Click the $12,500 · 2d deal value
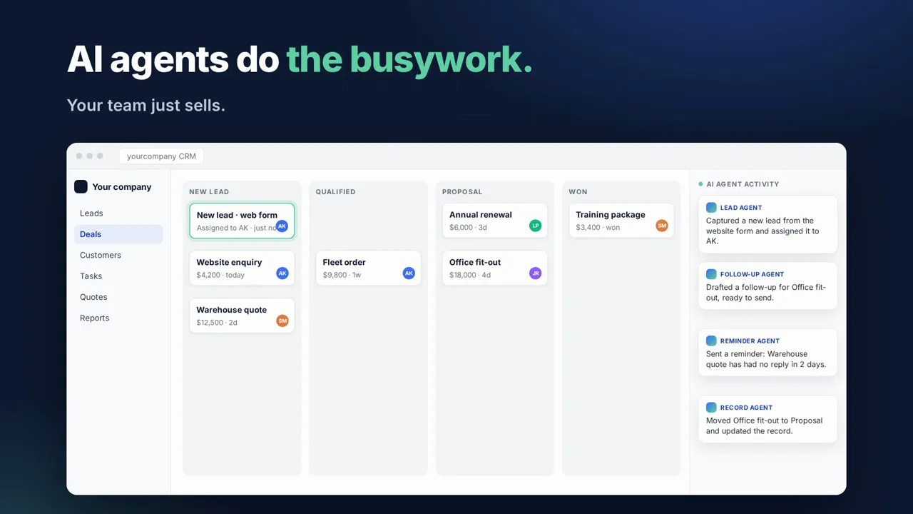Image resolution: width=913 pixels, height=514 pixels. (217, 323)
